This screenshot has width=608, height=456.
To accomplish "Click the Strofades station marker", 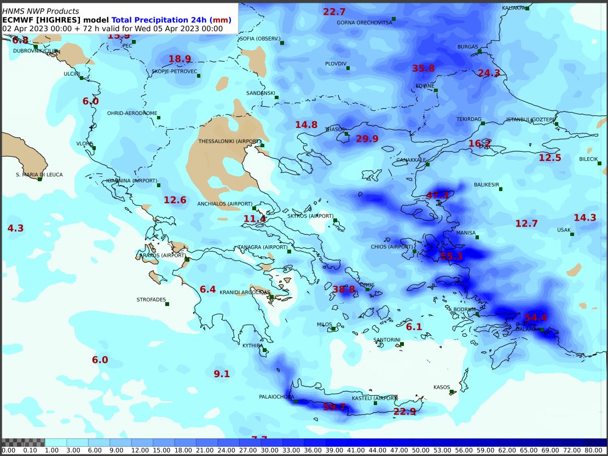I will pos(167,304).
